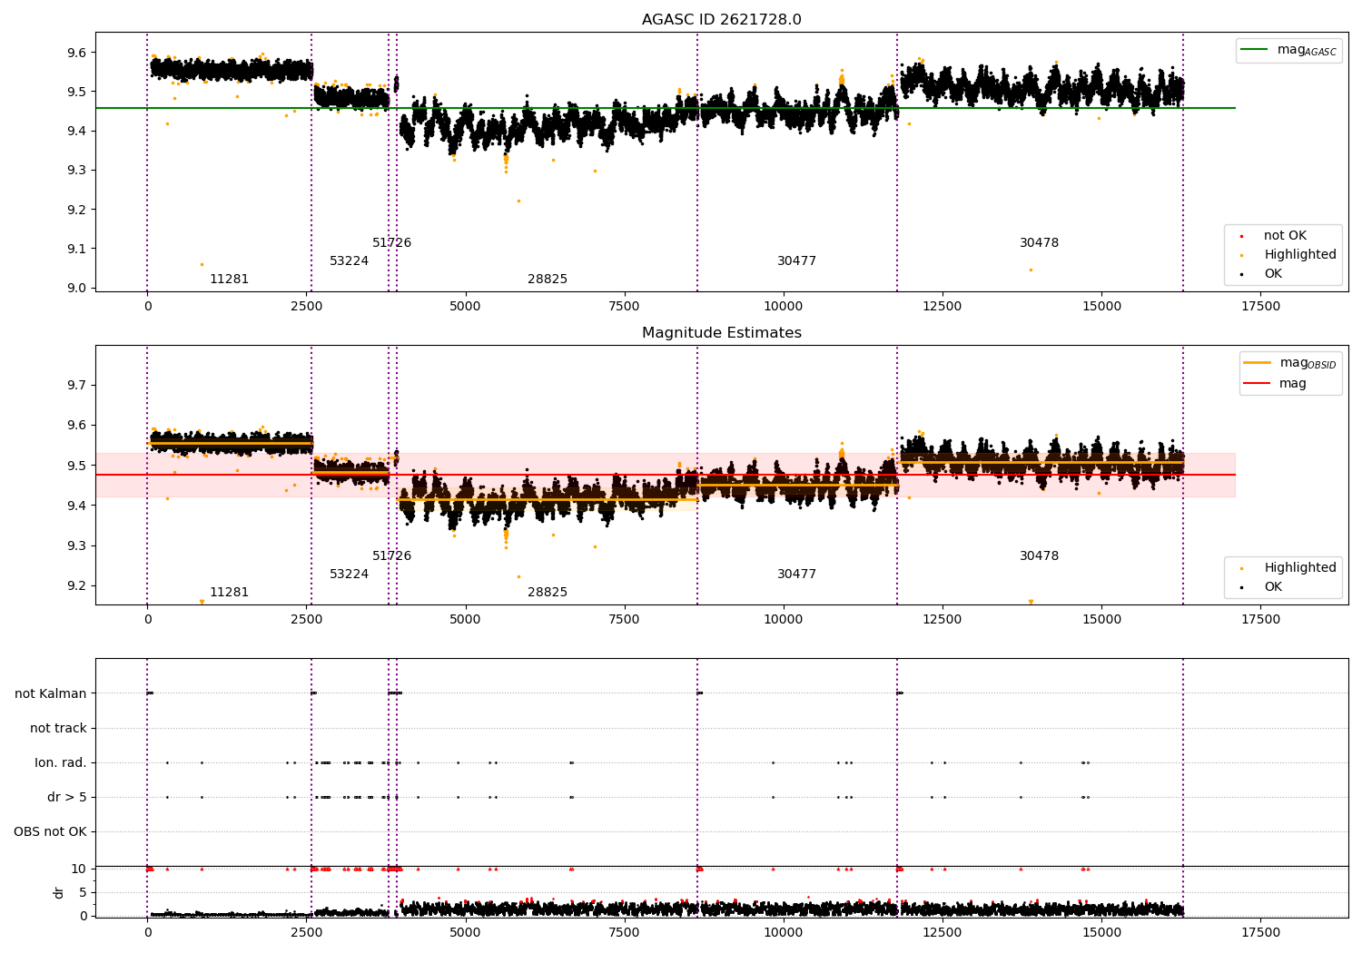Image resolution: width=1362 pixels, height=953 pixels.
Task: Click the "dr > 5" axis label
Action: pos(67,798)
